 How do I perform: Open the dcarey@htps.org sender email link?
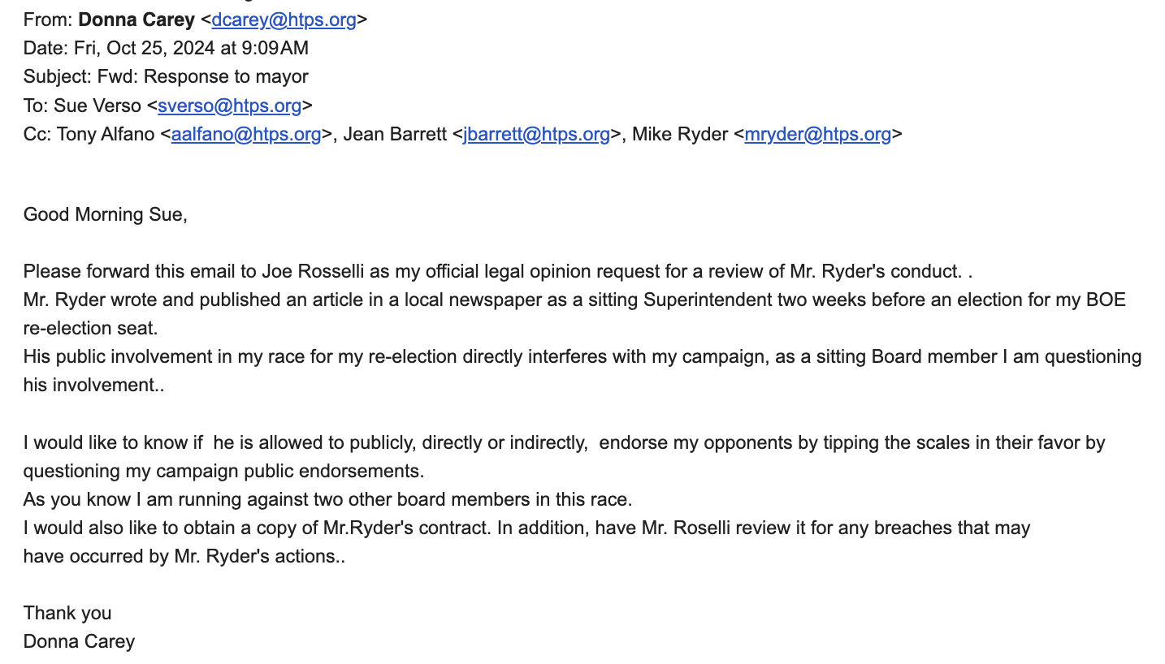(x=284, y=20)
